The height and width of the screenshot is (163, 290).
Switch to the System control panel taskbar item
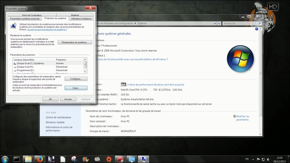tap(132, 159)
